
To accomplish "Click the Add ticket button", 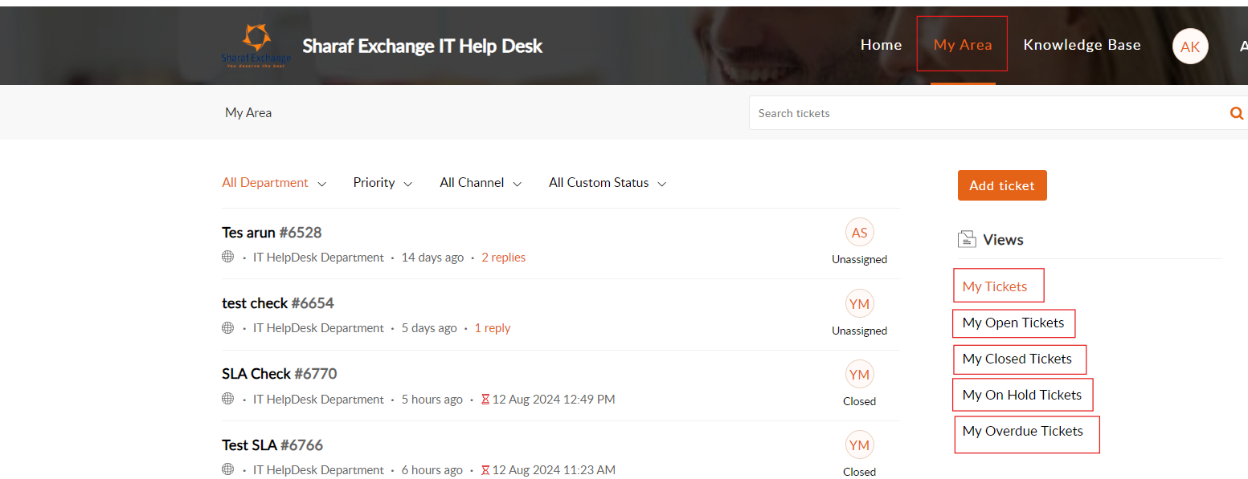I will point(1002,185).
